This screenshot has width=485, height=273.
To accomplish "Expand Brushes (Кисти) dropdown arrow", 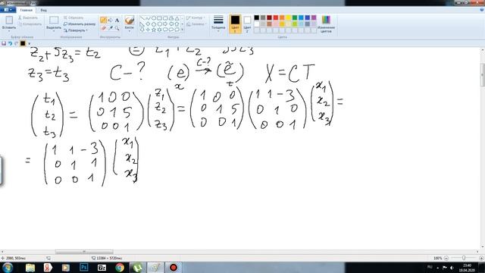I will pos(130,30).
